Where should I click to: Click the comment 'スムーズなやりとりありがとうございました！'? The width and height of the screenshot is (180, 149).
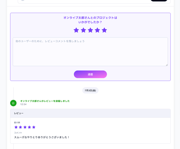pos(42,137)
